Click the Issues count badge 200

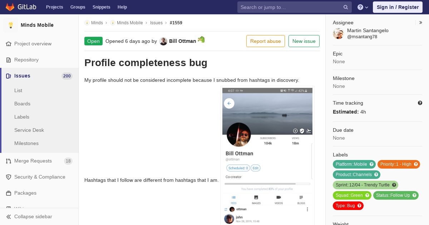(67, 76)
